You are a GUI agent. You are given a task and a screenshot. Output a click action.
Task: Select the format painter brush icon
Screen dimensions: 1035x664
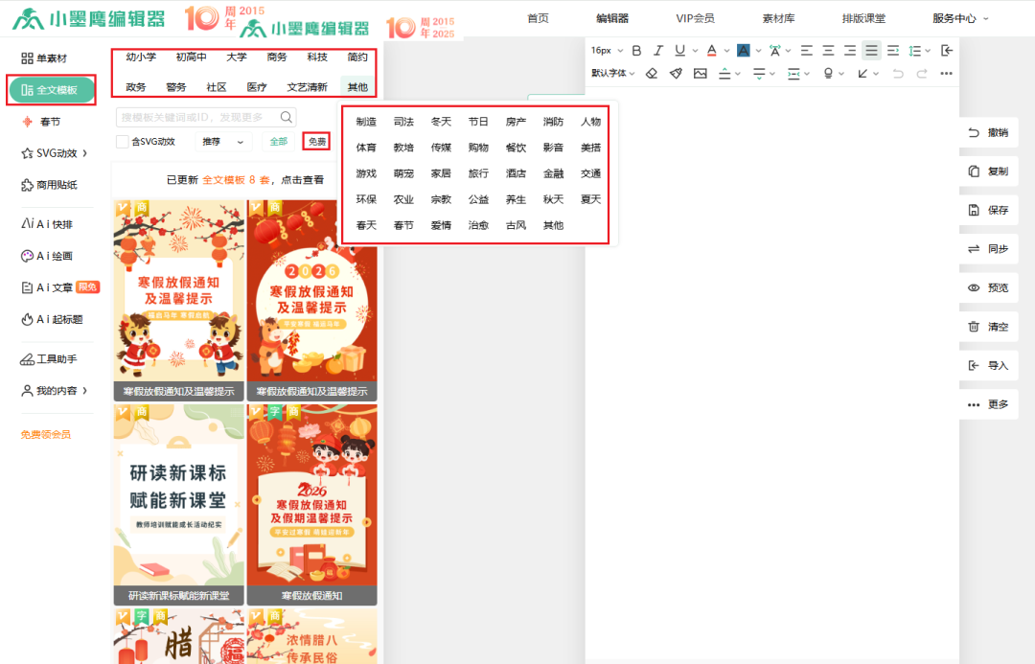coord(676,73)
